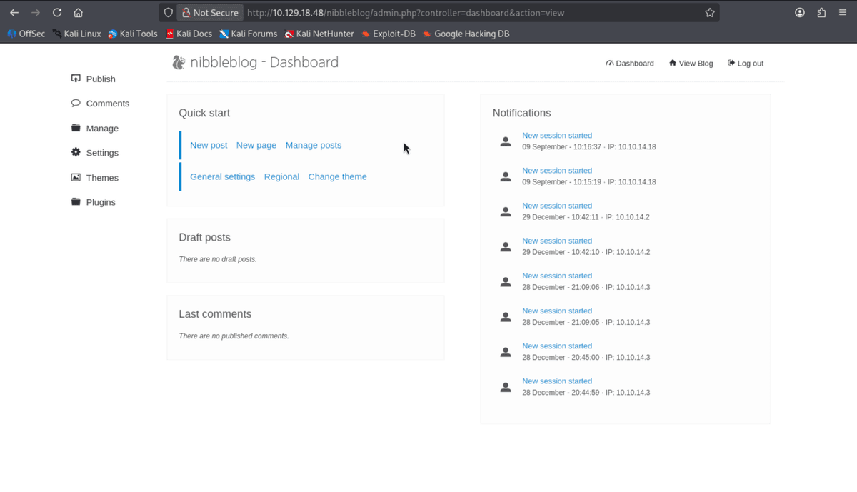
Task: Click the New page quick start link
Action: click(256, 145)
